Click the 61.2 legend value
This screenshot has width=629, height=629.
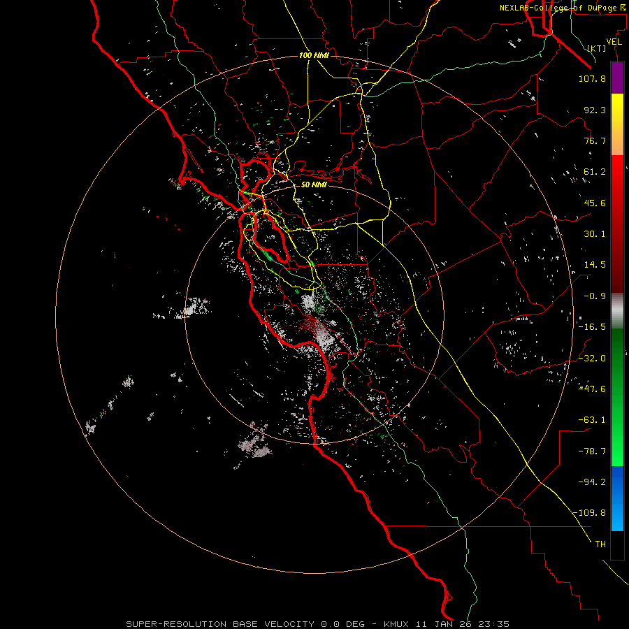pos(595,172)
